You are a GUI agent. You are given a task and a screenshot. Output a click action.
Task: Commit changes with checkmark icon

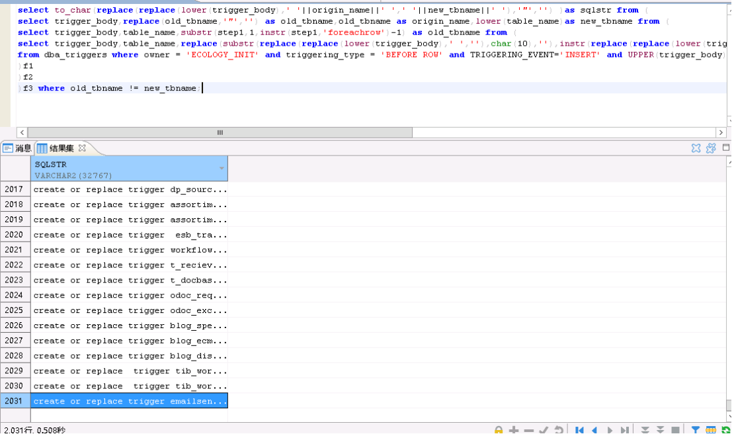click(544, 430)
